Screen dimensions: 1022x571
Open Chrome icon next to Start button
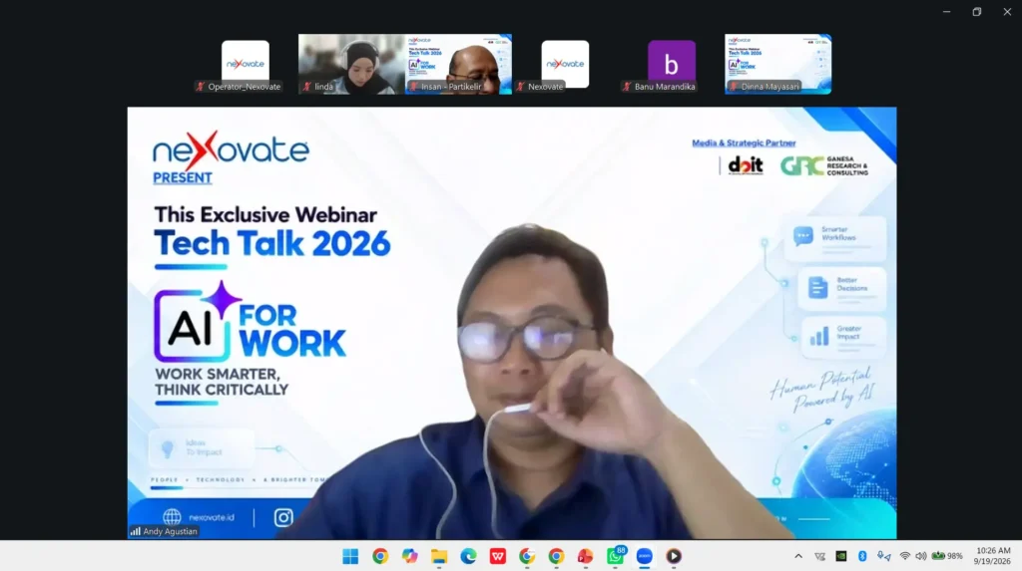pyautogui.click(x=380, y=556)
